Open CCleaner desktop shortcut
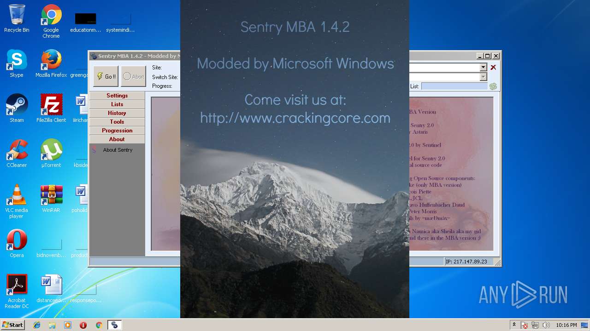Image resolution: width=590 pixels, height=331 pixels. (17, 154)
